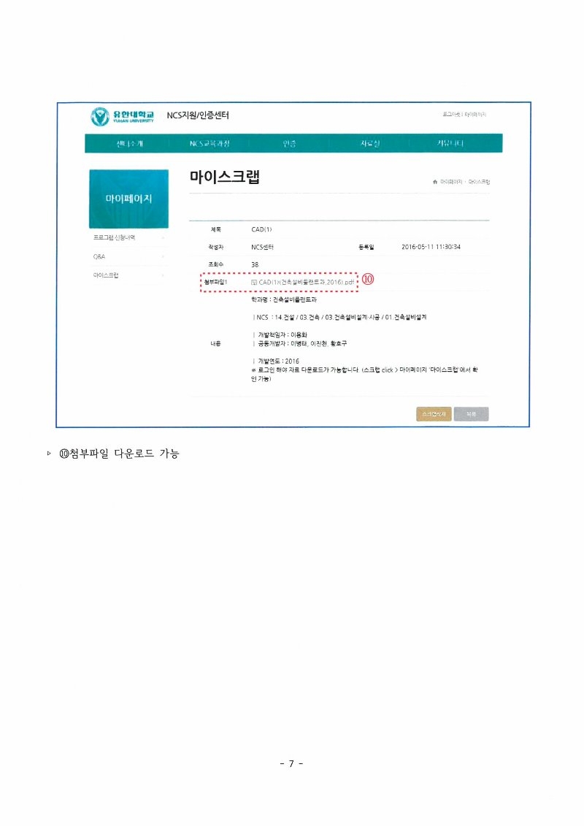Click the 로그아웃 link at top right

click(451, 115)
